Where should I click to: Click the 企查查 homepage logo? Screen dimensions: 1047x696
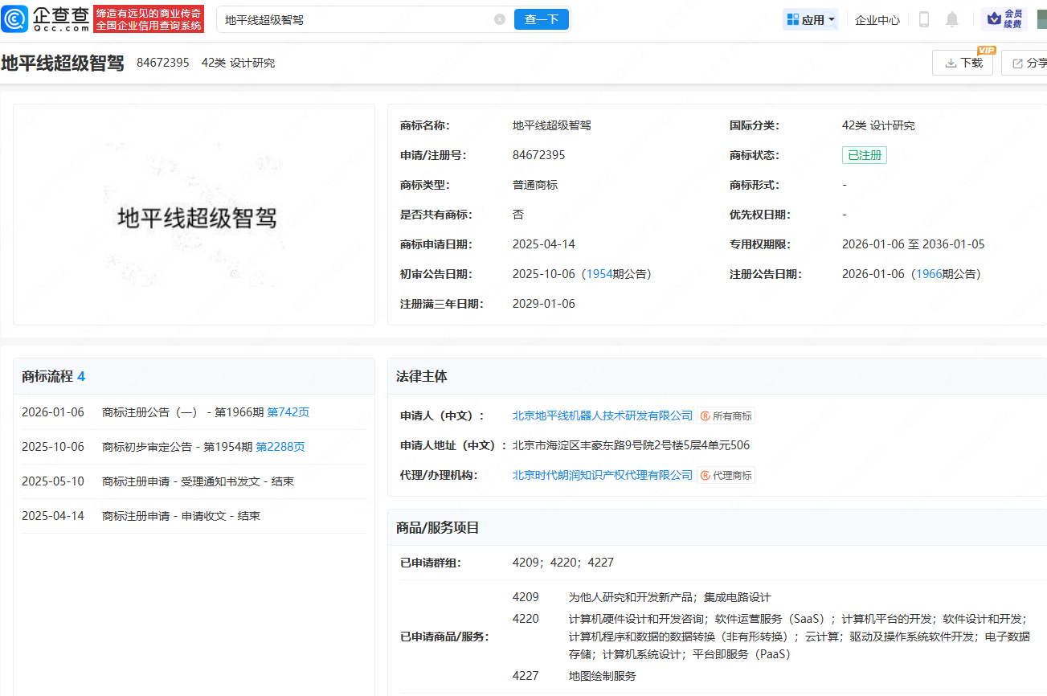click(x=48, y=18)
